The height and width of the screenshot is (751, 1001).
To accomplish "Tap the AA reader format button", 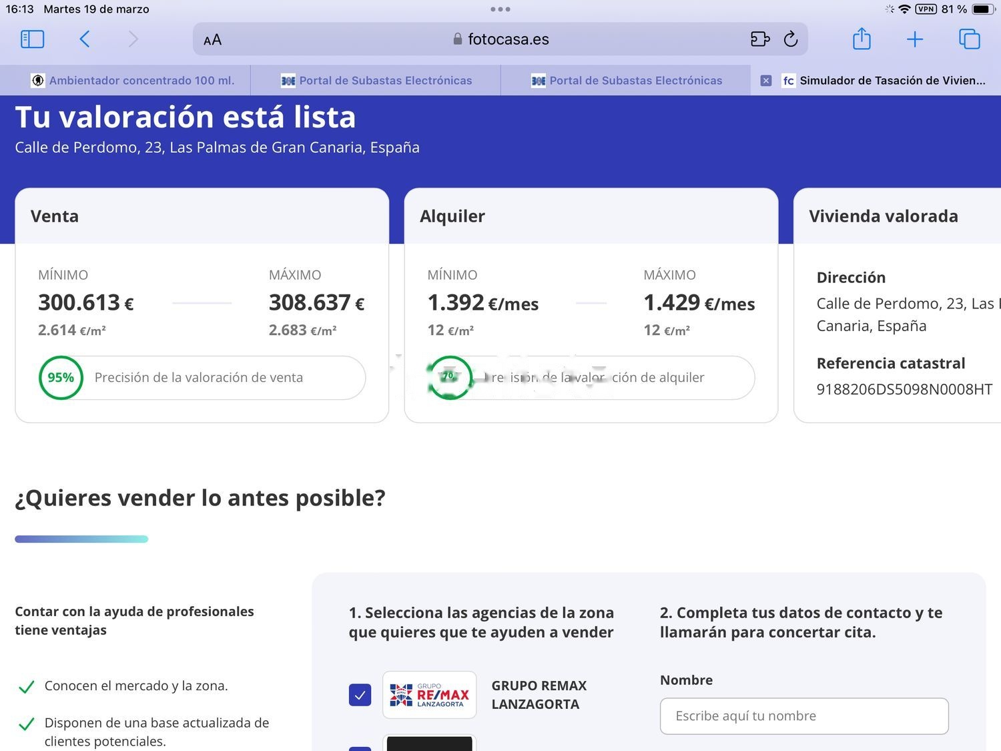I will pyautogui.click(x=212, y=40).
